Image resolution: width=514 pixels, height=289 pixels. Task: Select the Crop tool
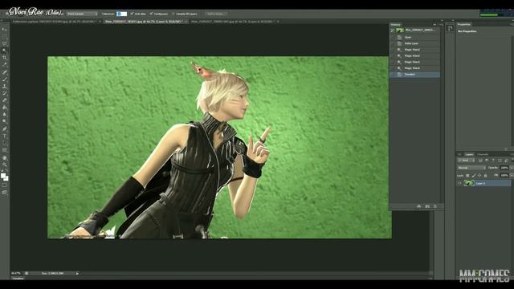point(4,58)
